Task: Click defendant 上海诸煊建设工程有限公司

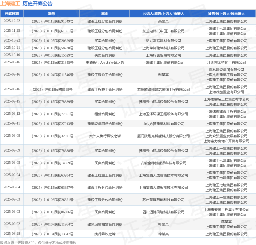Action: tap(226, 112)
